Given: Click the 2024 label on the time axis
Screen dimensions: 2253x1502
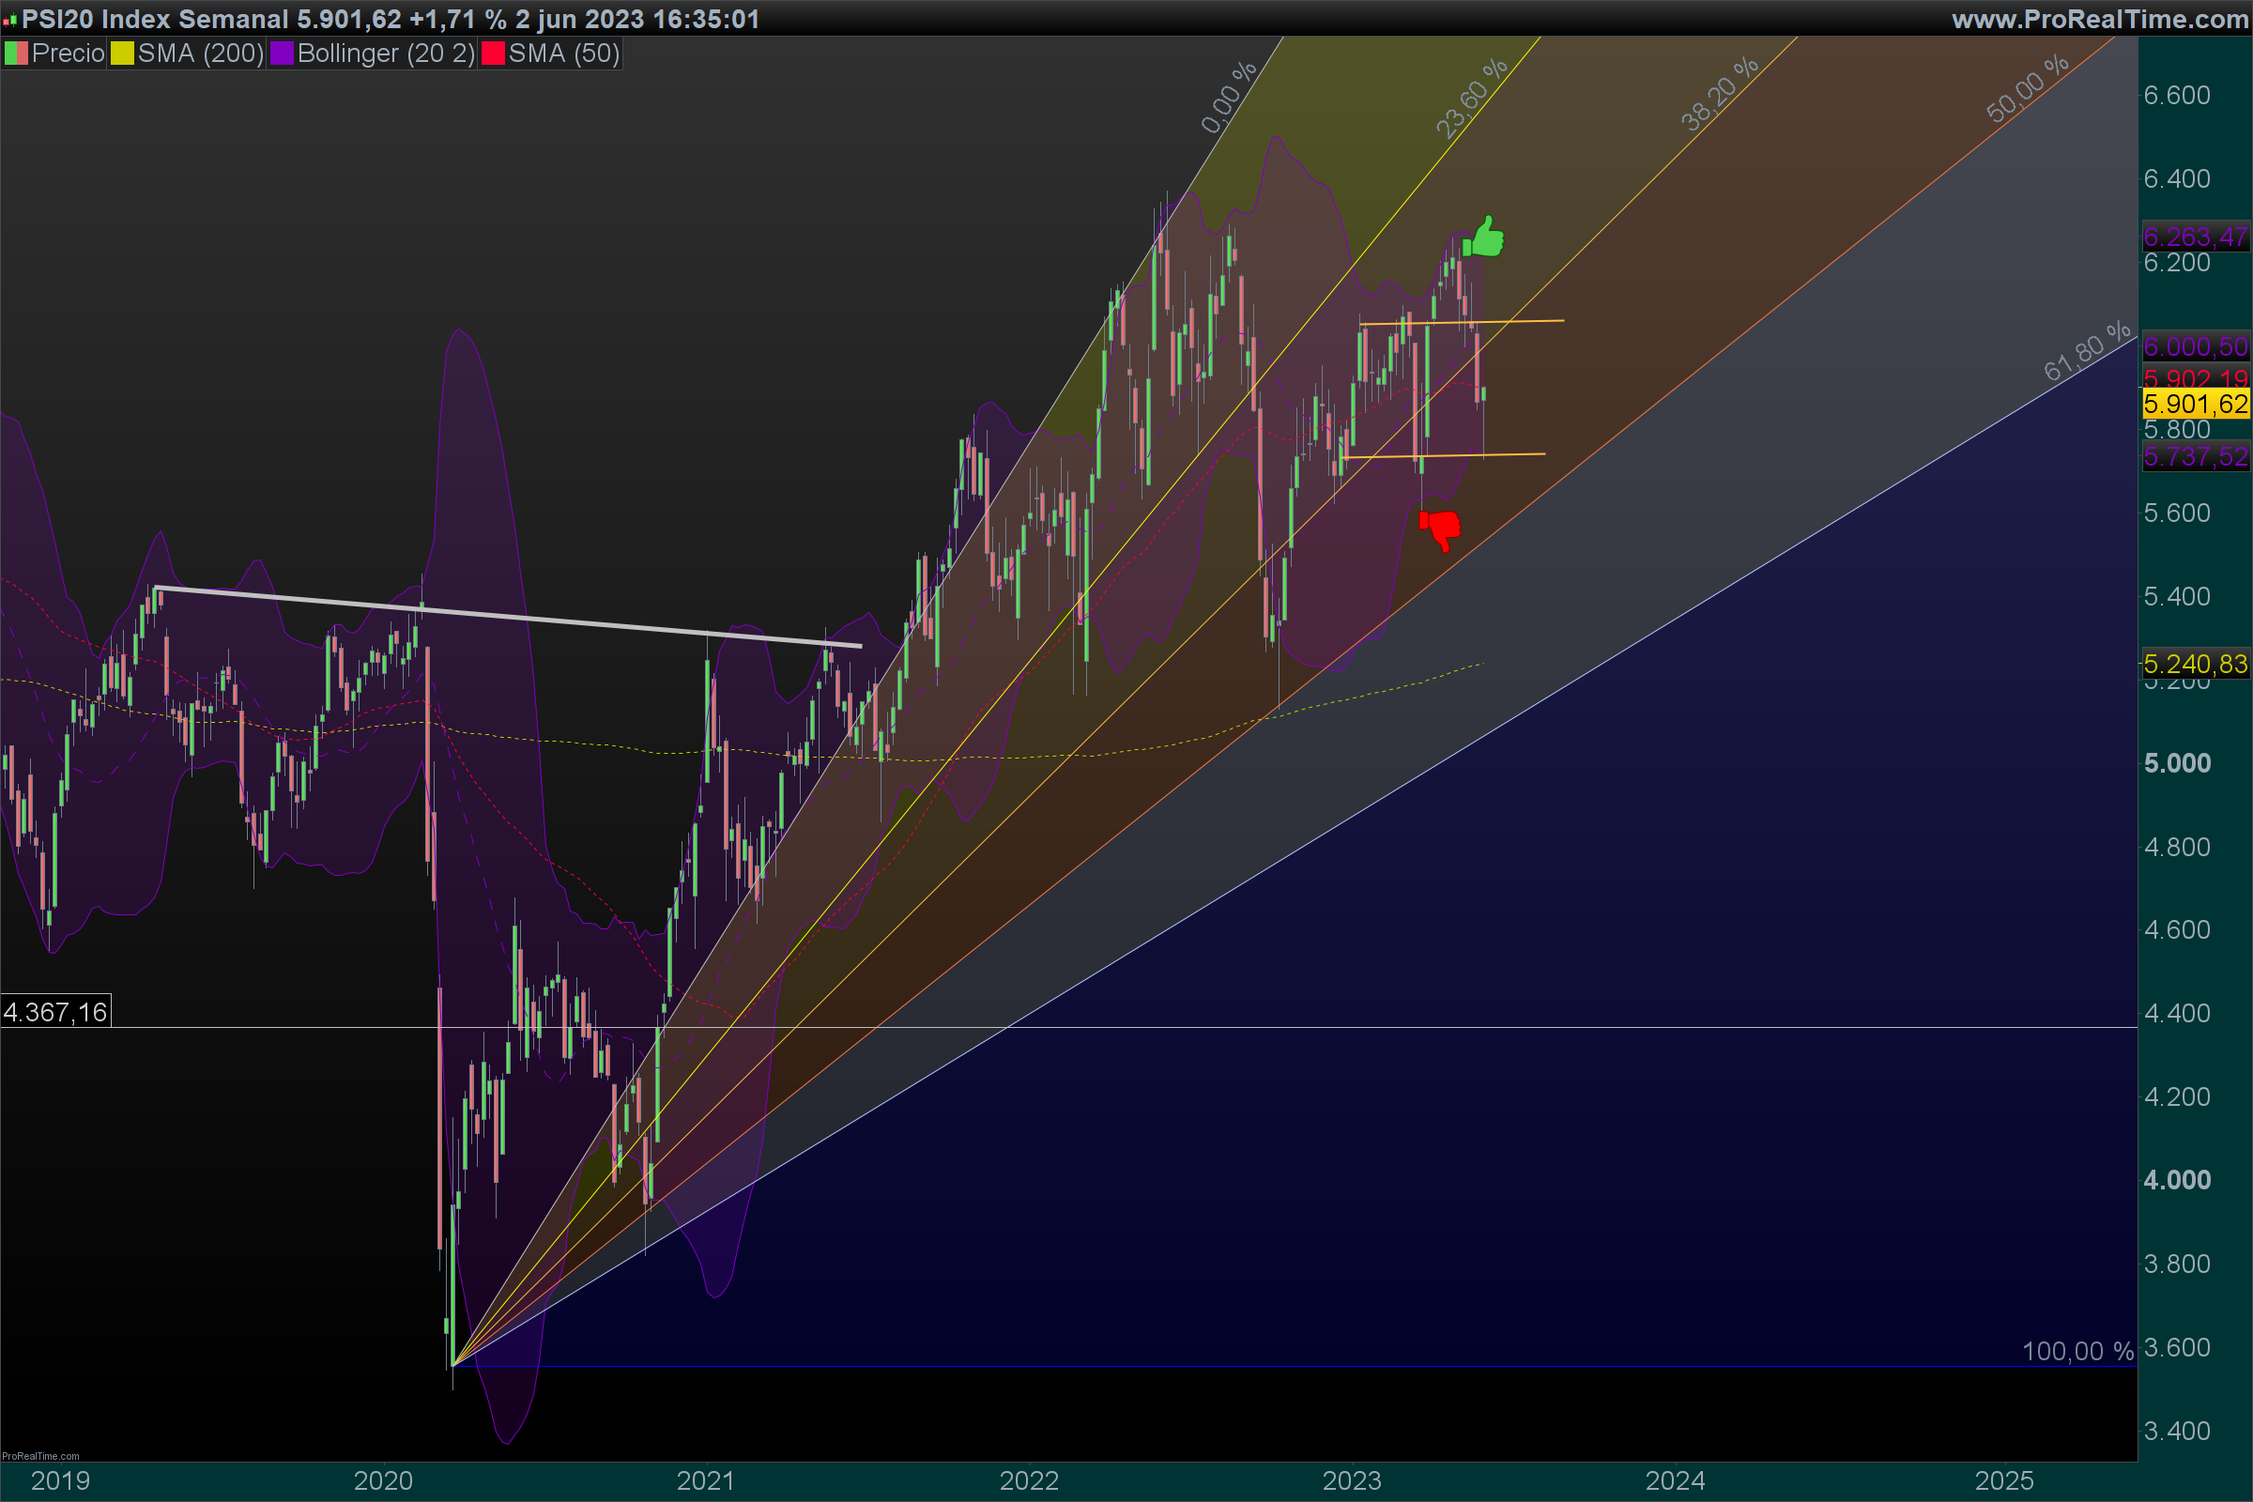Looking at the screenshot, I should click(x=1675, y=1481).
